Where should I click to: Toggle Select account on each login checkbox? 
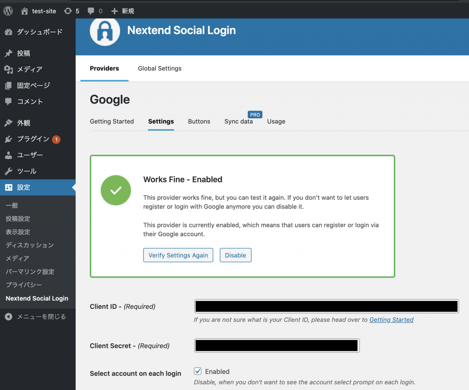click(198, 371)
